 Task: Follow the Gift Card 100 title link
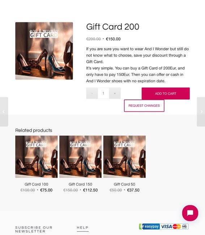37,184
